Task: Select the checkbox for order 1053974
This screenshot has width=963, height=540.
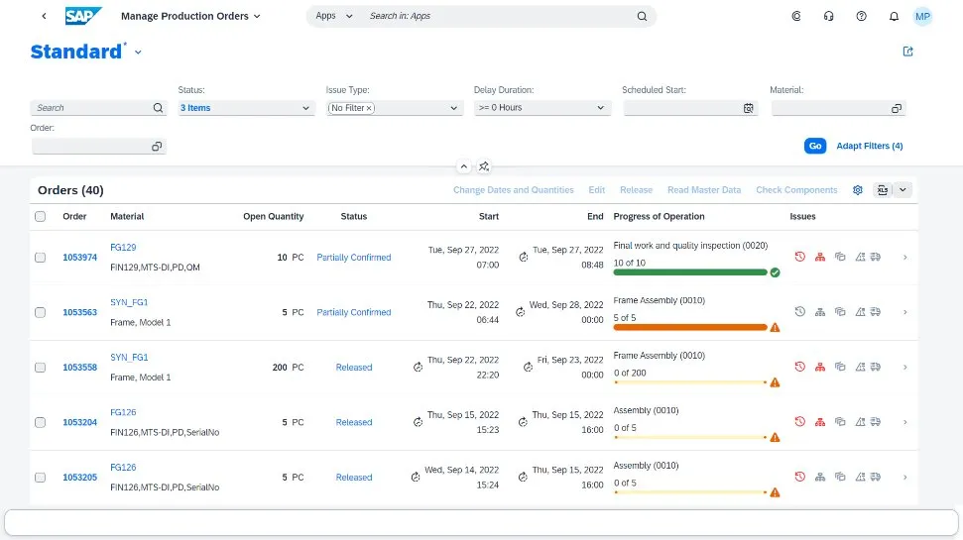Action: pyautogui.click(x=41, y=258)
